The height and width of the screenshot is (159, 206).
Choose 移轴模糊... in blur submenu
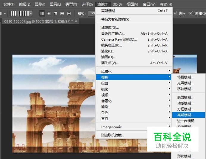pos(188,89)
